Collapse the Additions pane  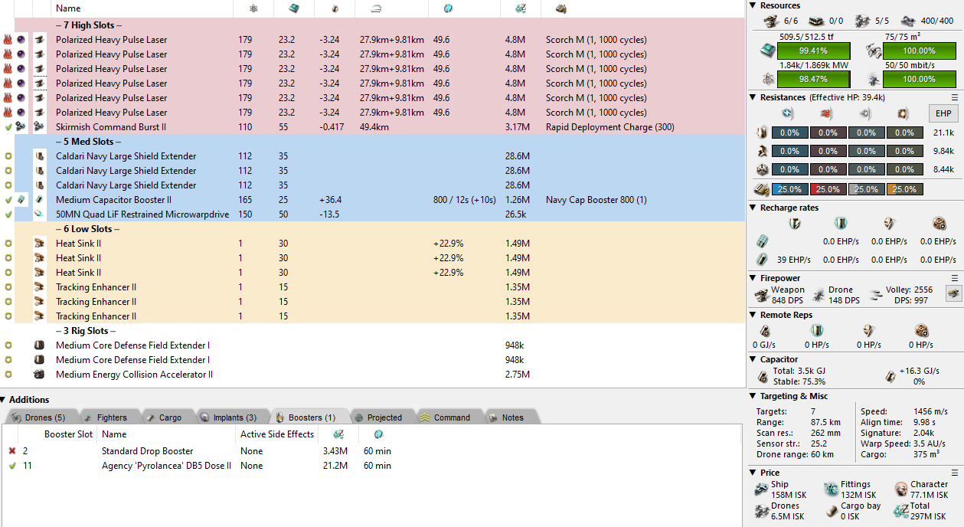coord(5,400)
